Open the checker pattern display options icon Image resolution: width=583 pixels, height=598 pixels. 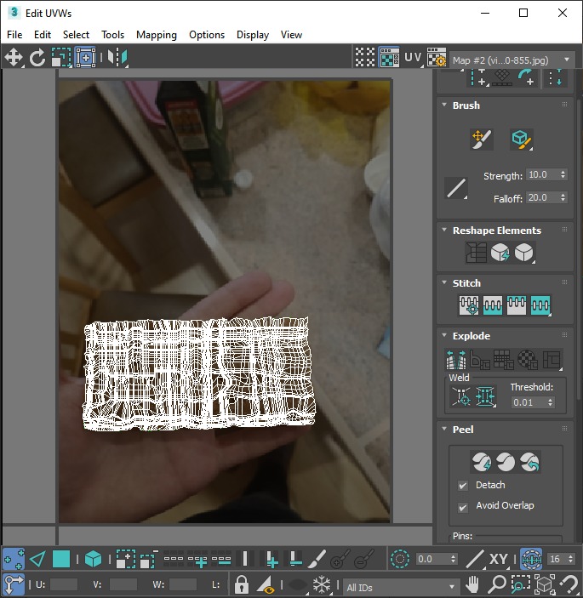click(365, 58)
